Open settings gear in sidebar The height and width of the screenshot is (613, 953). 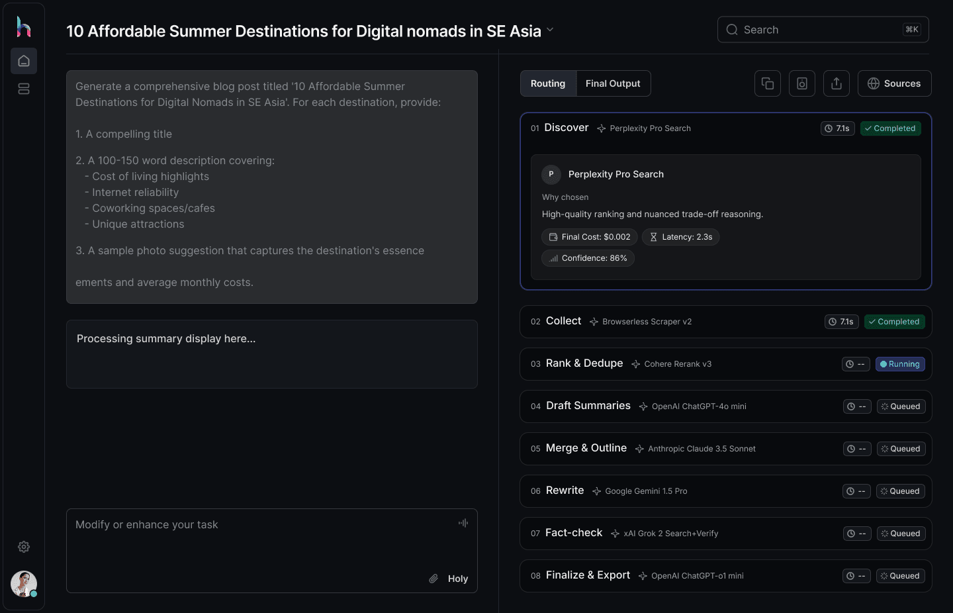click(x=24, y=547)
